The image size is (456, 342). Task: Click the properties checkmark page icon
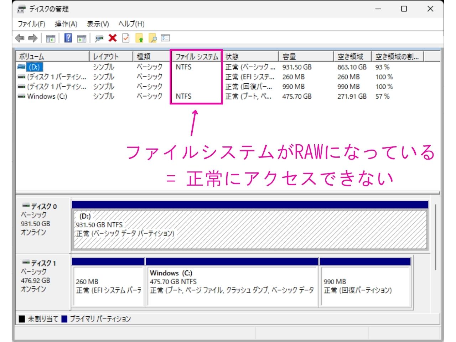pyautogui.click(x=126, y=38)
